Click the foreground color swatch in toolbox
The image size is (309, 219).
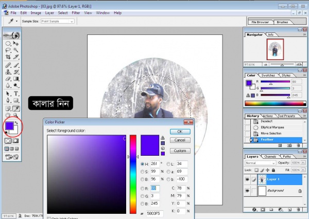[x=9, y=126]
